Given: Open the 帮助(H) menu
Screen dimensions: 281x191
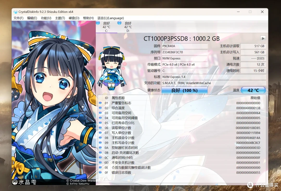Looking at the screenshot, I should (88, 18).
